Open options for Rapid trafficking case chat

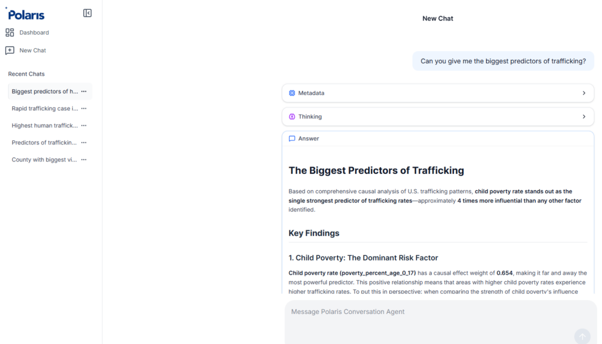(84, 109)
